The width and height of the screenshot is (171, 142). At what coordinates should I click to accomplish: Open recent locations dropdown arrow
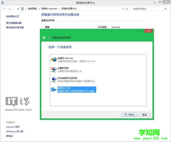pyautogui.click(x=14, y=9)
